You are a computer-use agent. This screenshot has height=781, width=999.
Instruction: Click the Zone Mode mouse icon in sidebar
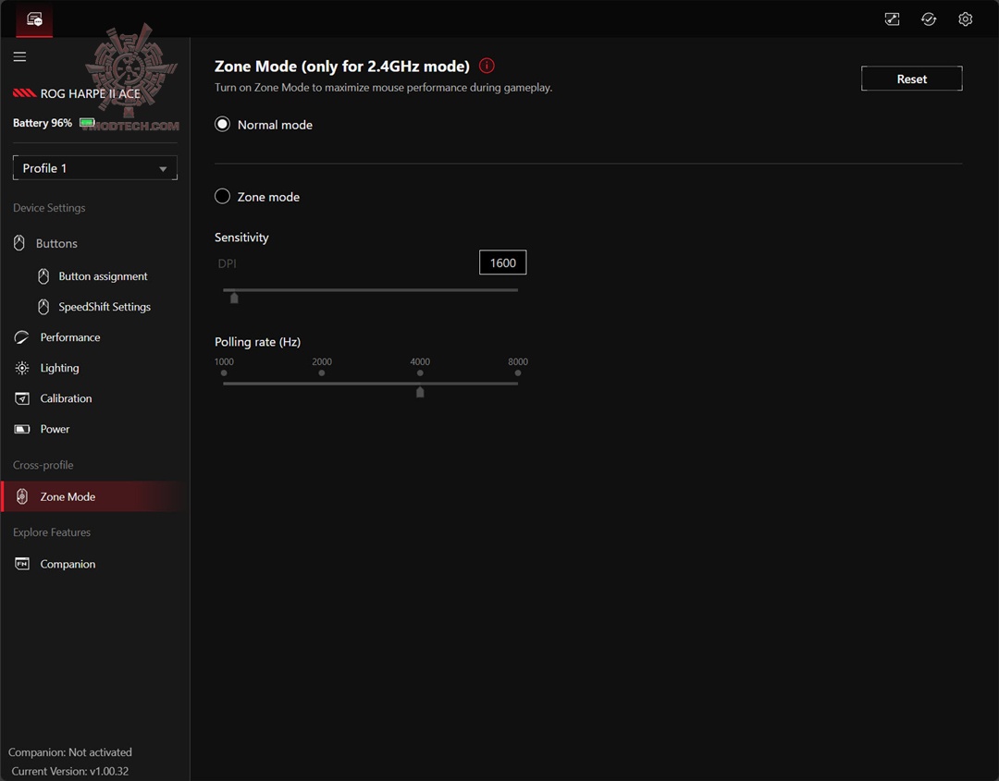(21, 495)
